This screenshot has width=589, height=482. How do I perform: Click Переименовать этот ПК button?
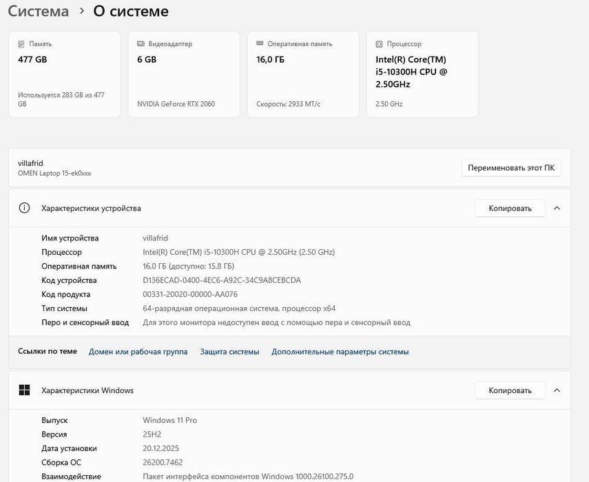coord(511,168)
